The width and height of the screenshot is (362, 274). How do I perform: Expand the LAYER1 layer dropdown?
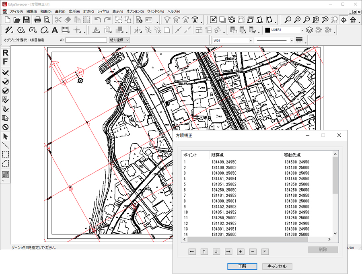pyautogui.click(x=302, y=30)
